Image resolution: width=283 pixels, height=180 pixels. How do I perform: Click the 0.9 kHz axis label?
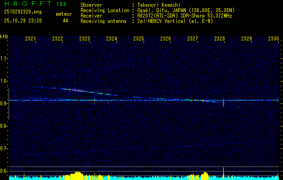coord(4,103)
